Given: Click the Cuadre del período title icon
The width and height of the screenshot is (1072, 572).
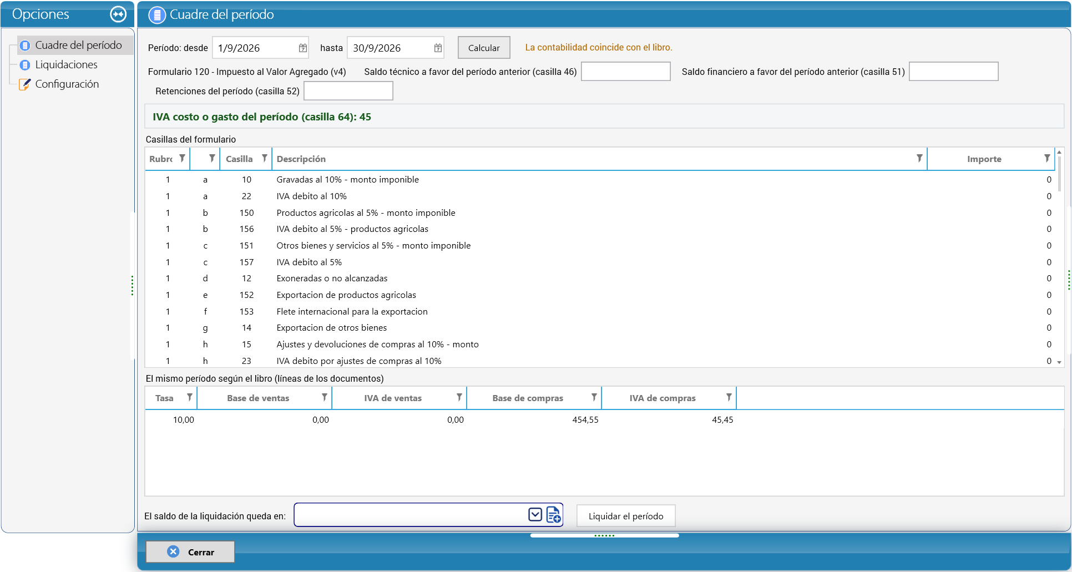Looking at the screenshot, I should 157,15.
